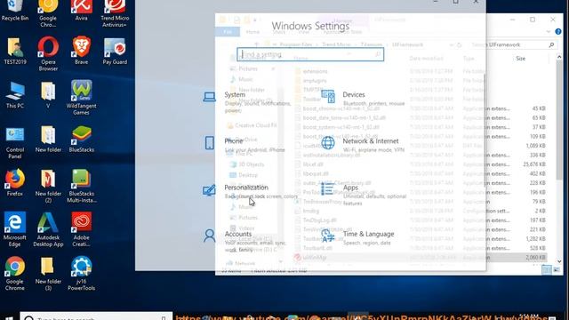Select the TEST2019 desktop icon
569x320 pixels.
15,51
